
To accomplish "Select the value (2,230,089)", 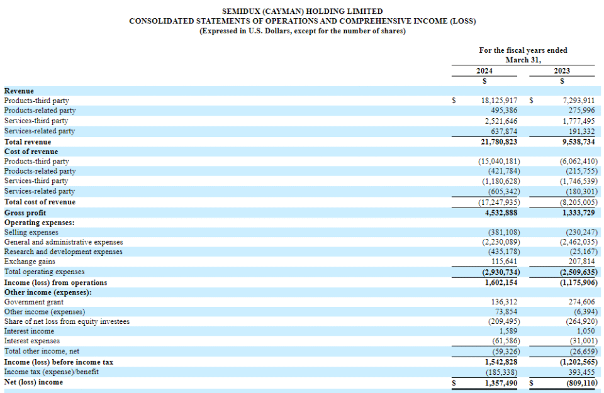I will [501, 243].
